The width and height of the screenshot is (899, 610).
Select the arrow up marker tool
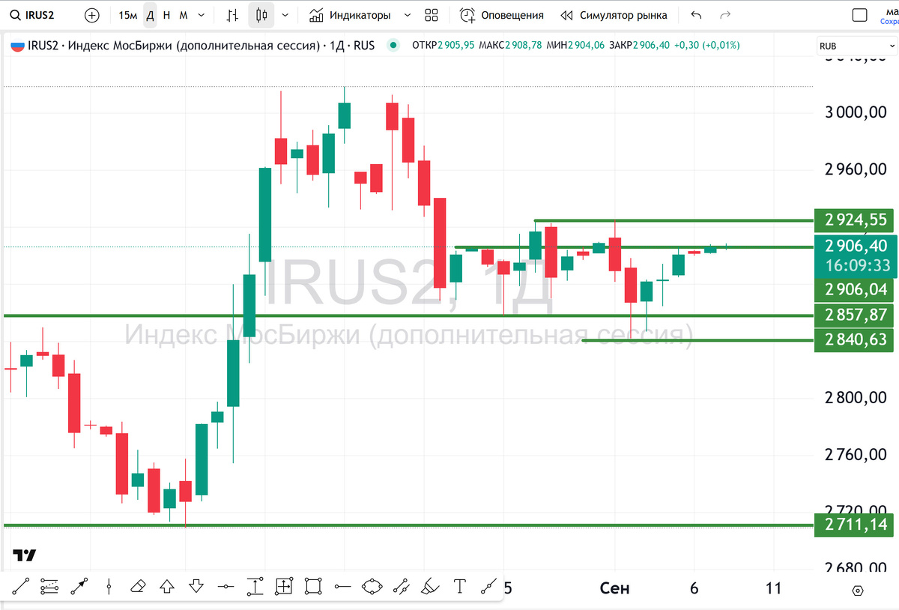[167, 586]
